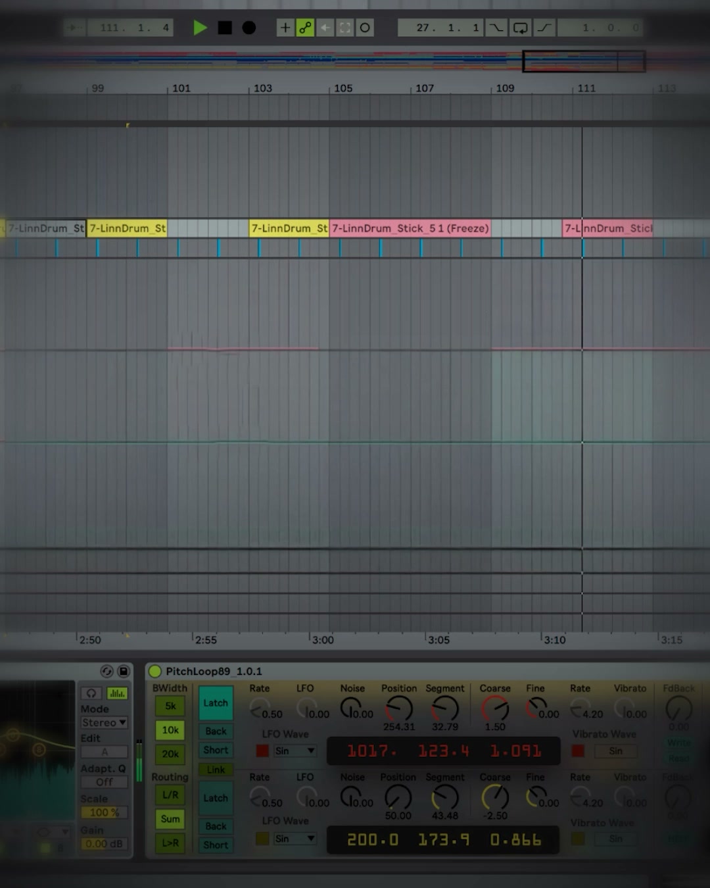Click the Scale 100 % field

click(104, 812)
